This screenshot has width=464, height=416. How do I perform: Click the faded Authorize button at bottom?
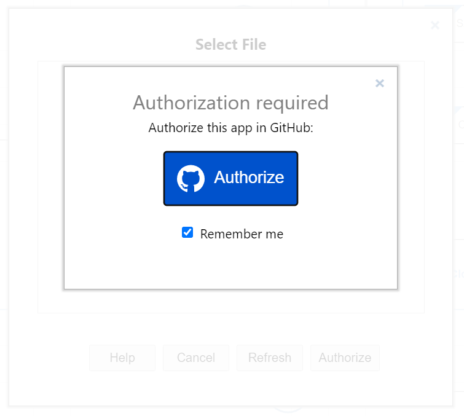[x=345, y=358]
